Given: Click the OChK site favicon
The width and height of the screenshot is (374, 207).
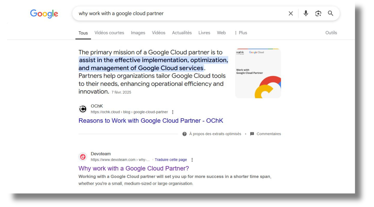Looking at the screenshot, I should [83, 109].
